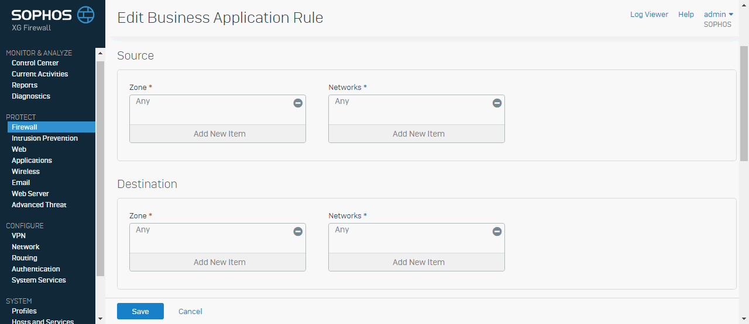Go to Intrusion Prevention menu

44,138
